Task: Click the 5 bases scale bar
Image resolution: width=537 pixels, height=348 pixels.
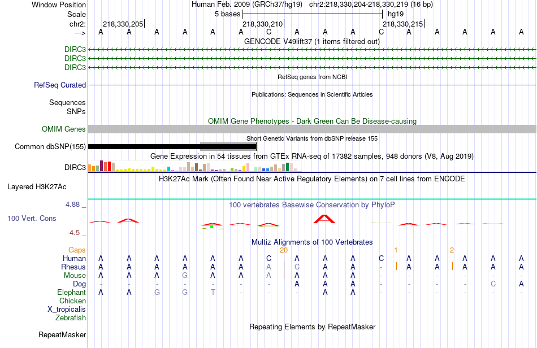Action: click(313, 14)
